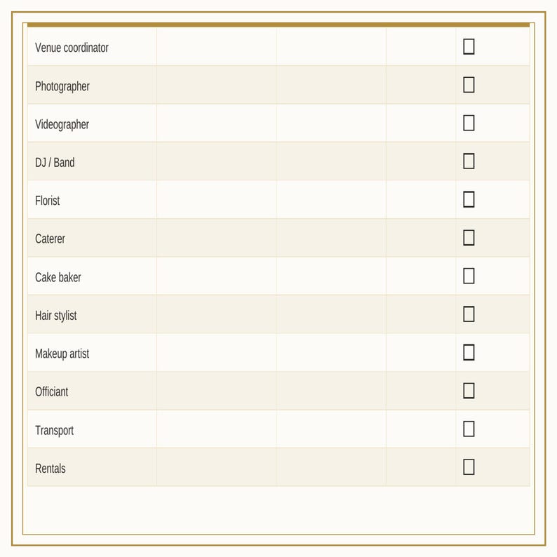The width and height of the screenshot is (557, 557).
Task: Toggle the Rentals checkbox
Action: tap(469, 467)
